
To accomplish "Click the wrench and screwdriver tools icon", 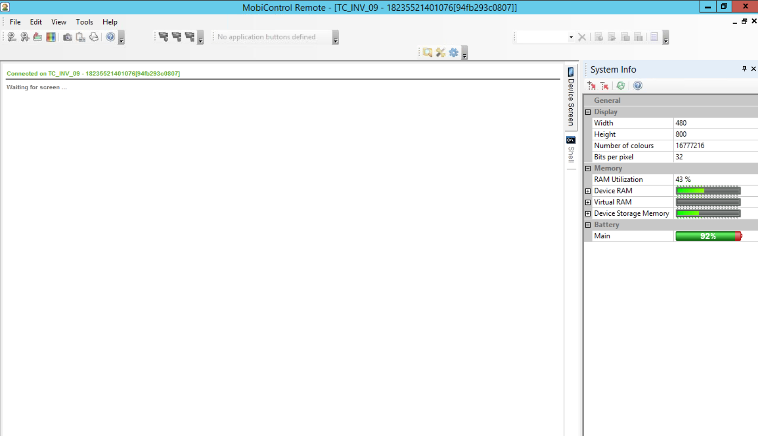I will 440,53.
